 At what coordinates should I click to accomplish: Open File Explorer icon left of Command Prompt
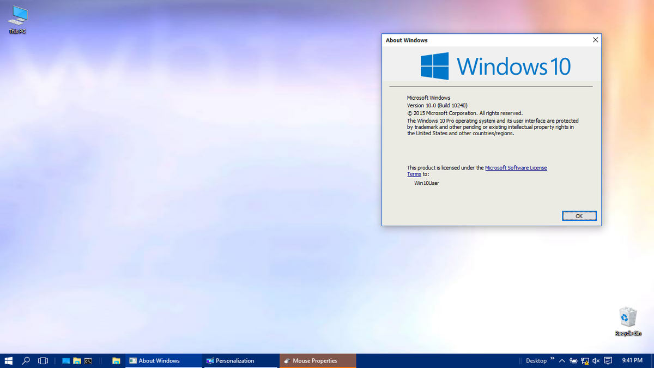click(x=77, y=361)
